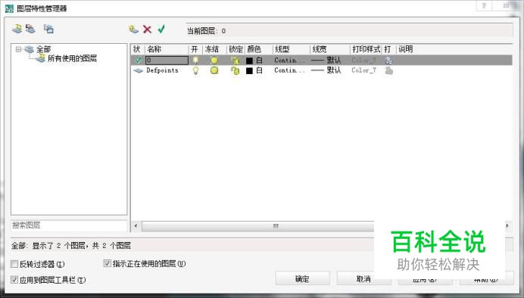524x298 pixels.
Task: Select 所有使用的图层 filter
Action: pos(72,58)
